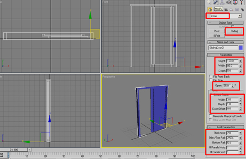Click the Sliding door type button
The height and width of the screenshot is (159, 246).
234,31
